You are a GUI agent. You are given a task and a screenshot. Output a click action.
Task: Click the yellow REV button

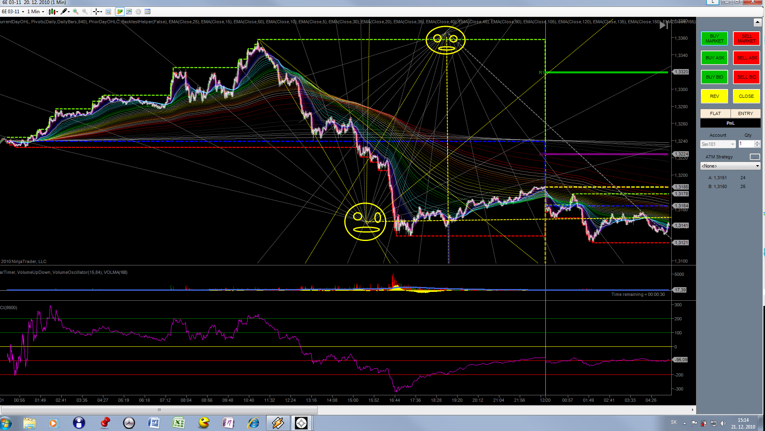715,96
